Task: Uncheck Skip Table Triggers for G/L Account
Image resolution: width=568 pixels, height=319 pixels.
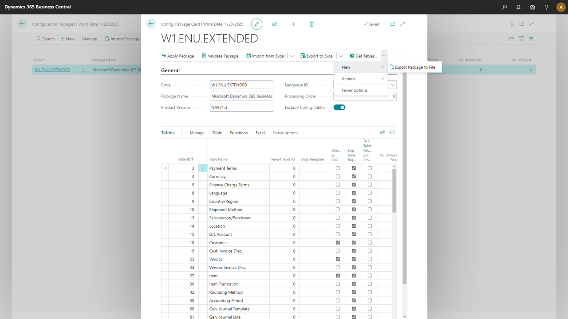Action: click(354, 234)
